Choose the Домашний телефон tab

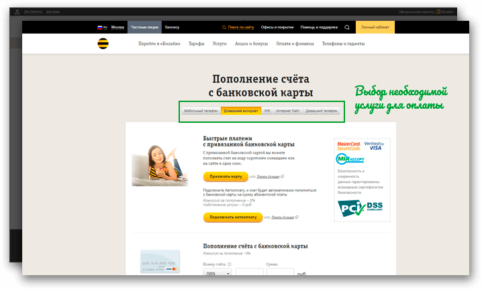click(x=322, y=110)
